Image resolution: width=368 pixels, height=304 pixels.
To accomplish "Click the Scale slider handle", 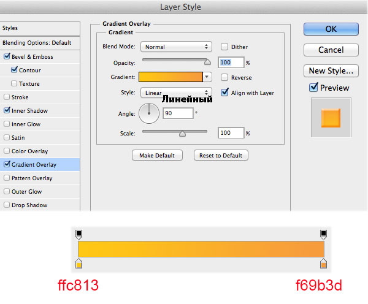I will pyautogui.click(x=182, y=134).
